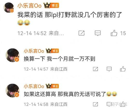129x109 pixels.
Task: Open the 小乐言Oo username in third comment
Action: pyautogui.click(x=34, y=86)
